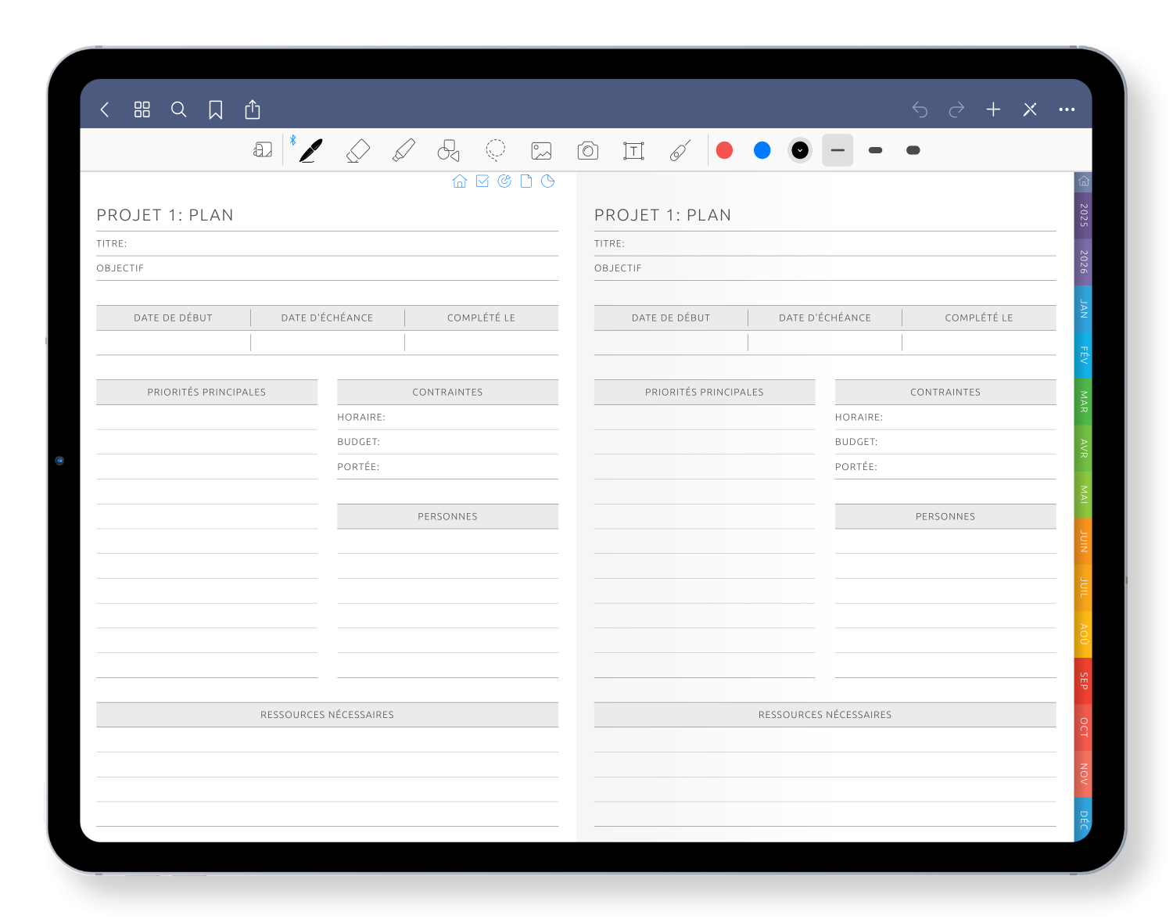Go back with the top-left chevron
This screenshot has width=1173, height=919.
105,109
